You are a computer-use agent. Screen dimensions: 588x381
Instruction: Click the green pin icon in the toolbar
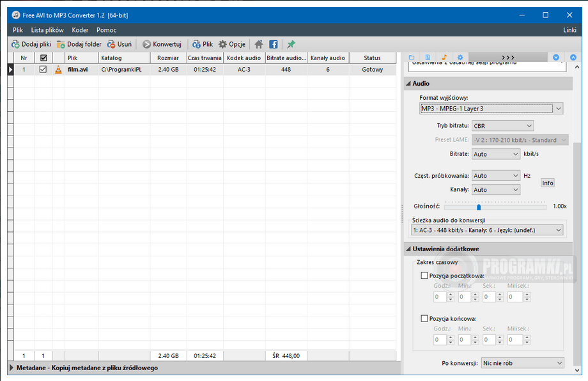click(291, 44)
